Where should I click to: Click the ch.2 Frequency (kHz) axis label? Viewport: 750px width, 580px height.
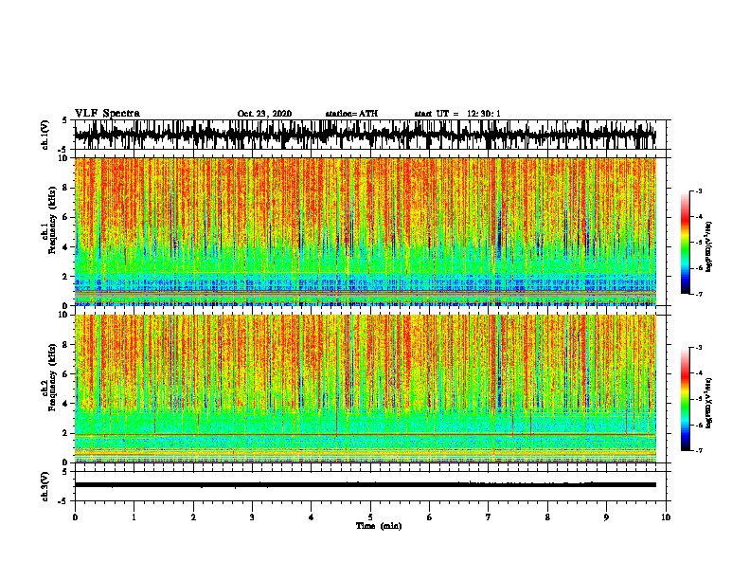[x=50, y=377]
